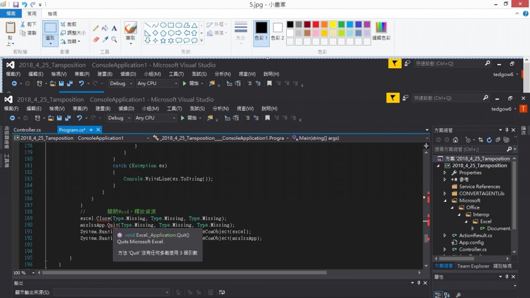Click the Copy (複製) icon

pyautogui.click(x=23, y=33)
